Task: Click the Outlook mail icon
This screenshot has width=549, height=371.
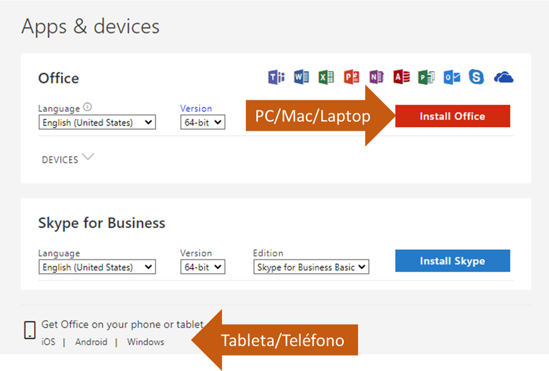Action: pyautogui.click(x=452, y=77)
